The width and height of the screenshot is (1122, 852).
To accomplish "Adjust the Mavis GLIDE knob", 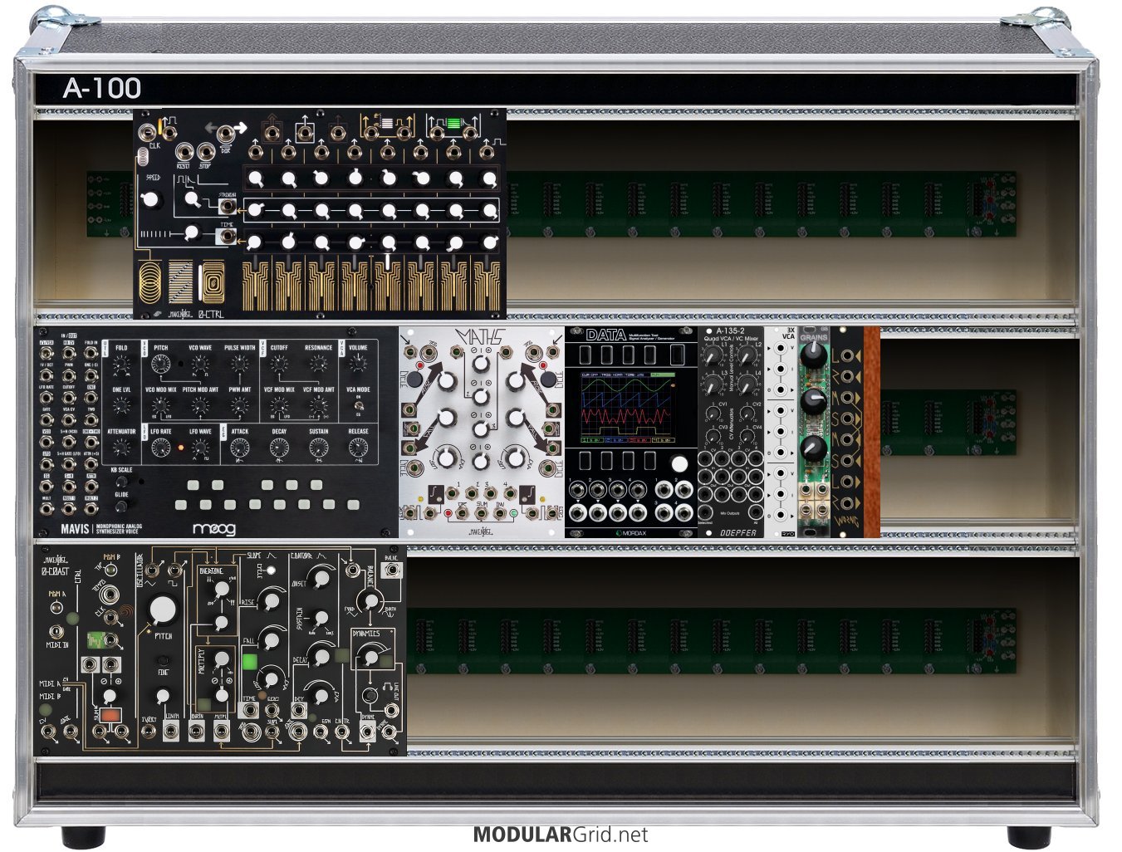I will (121, 506).
